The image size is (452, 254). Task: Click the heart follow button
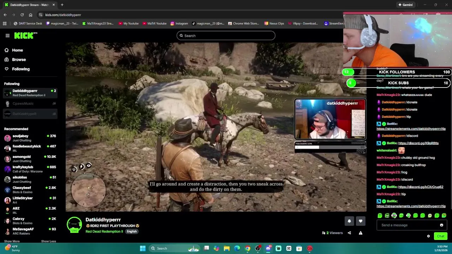pos(361,221)
